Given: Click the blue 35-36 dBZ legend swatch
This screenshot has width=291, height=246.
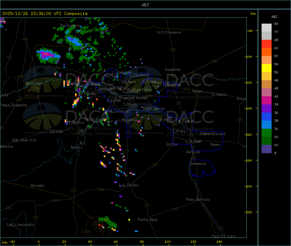Looking at the screenshot, I should [x=266, y=116].
